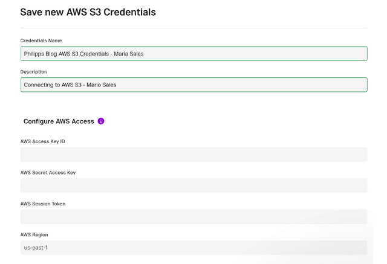Image resolution: width=387 pixels, height=264 pixels.
Task: Focus the AWS Session Token field
Action: [193, 217]
